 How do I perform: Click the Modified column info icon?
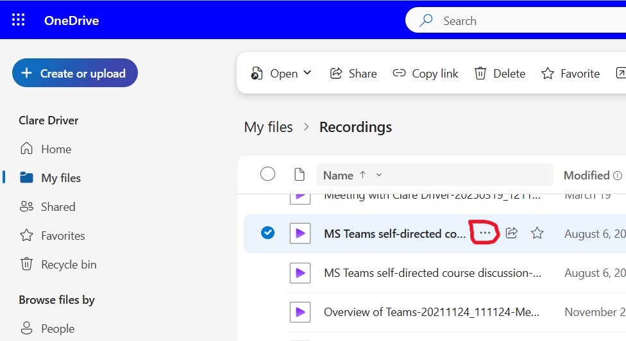[x=617, y=176]
